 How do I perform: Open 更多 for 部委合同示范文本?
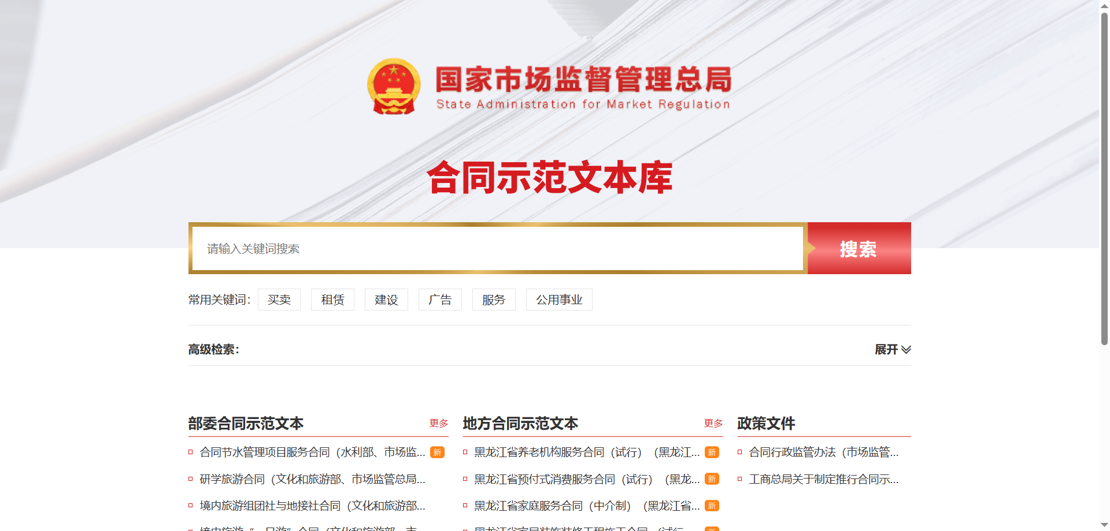[x=439, y=423]
